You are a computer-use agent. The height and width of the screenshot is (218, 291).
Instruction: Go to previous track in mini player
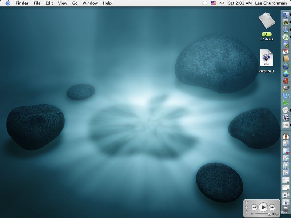pos(254,207)
